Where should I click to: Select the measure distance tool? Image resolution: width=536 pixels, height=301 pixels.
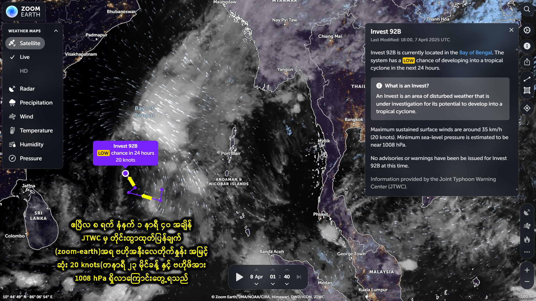tap(527, 79)
